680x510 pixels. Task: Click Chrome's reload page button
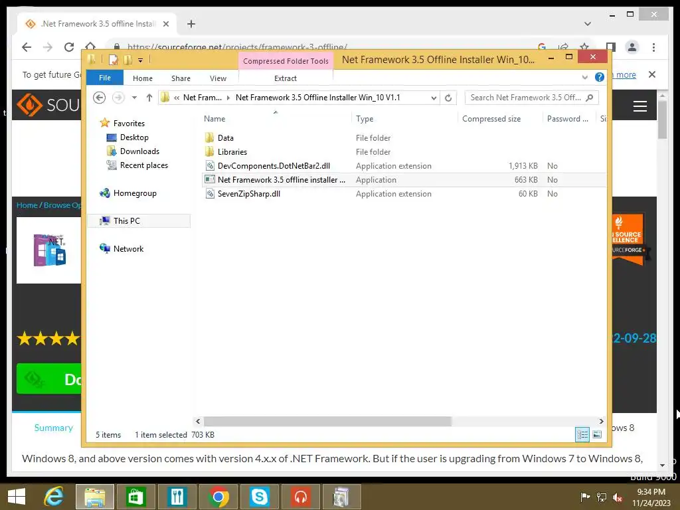pos(69,47)
